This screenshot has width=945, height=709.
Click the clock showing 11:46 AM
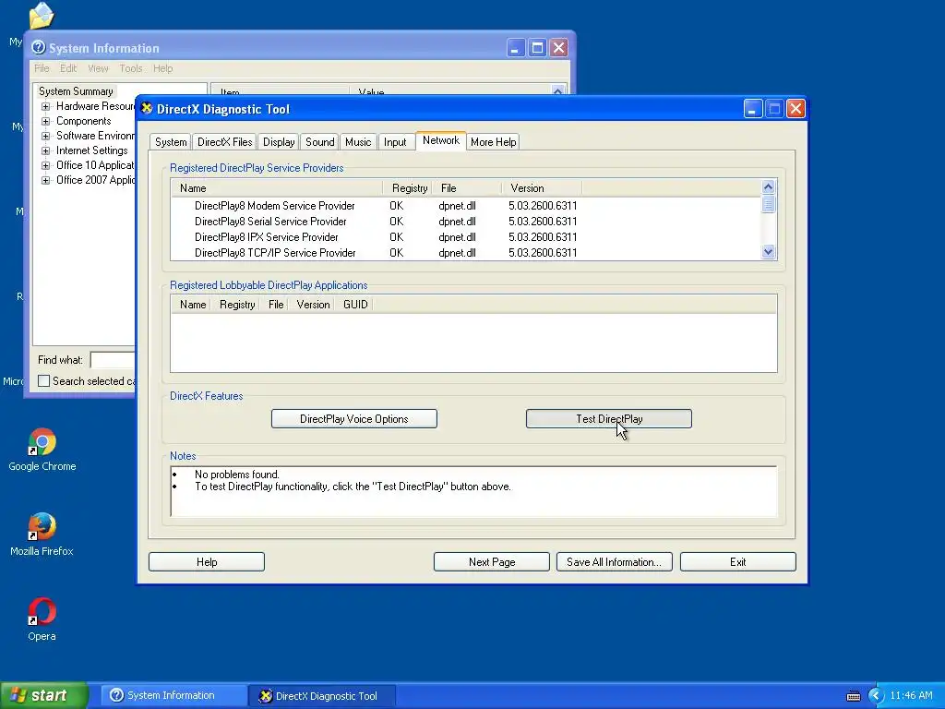(x=911, y=696)
